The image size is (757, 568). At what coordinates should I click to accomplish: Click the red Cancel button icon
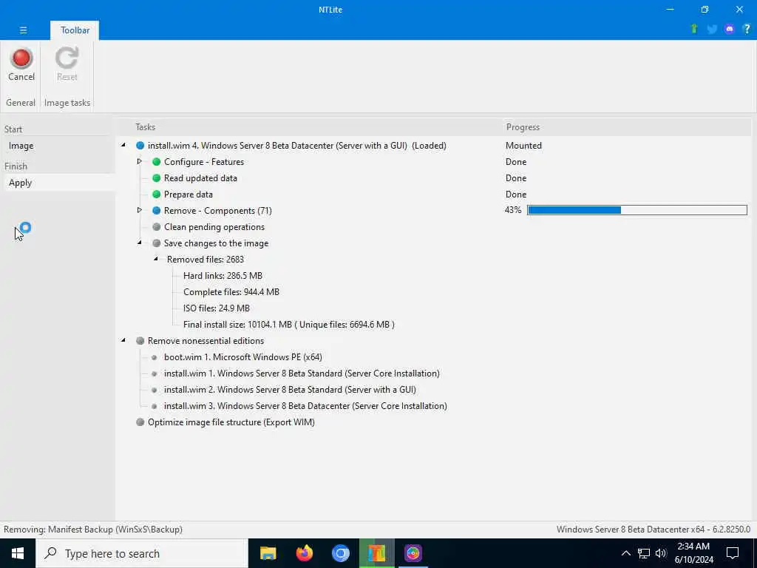click(x=21, y=58)
